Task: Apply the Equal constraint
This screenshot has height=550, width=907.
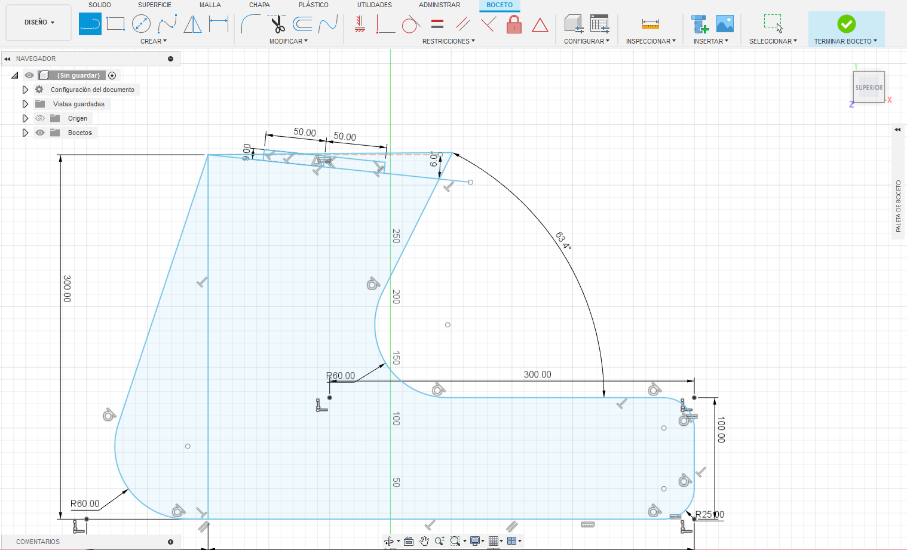Action: (x=437, y=24)
